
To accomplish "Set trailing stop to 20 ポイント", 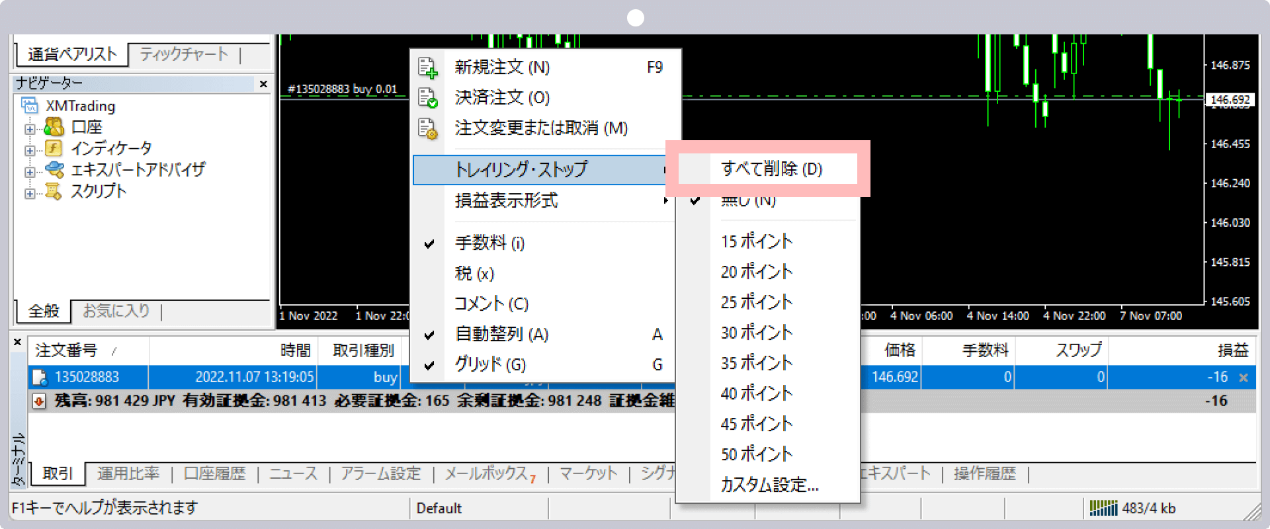I will tap(768, 272).
